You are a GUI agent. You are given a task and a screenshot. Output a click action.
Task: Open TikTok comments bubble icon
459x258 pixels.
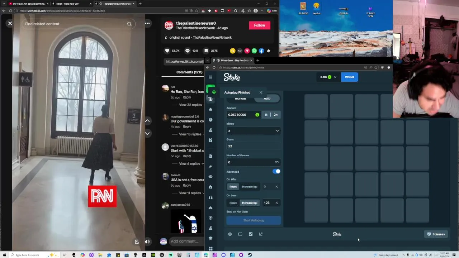click(187, 51)
